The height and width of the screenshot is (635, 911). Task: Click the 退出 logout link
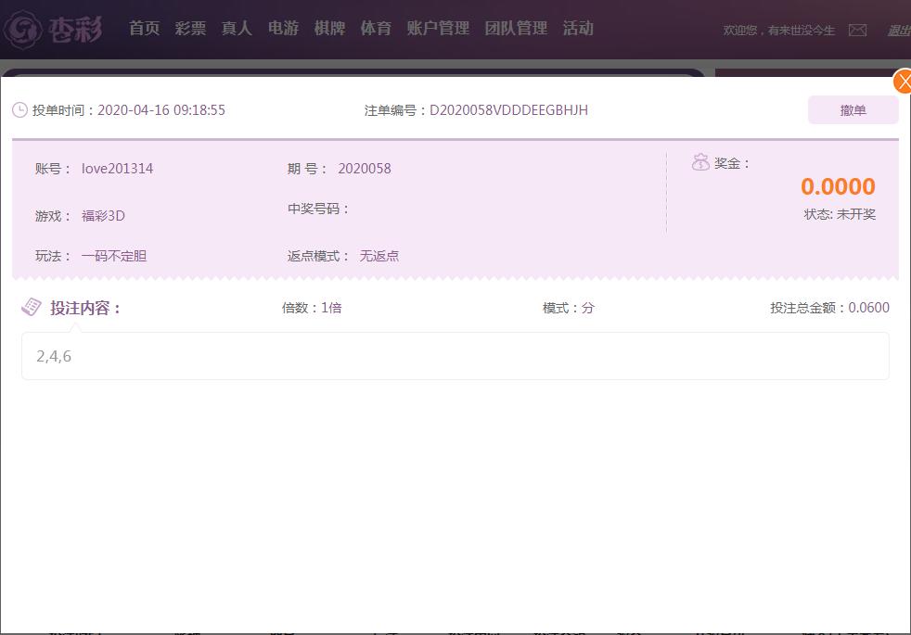coord(899,31)
